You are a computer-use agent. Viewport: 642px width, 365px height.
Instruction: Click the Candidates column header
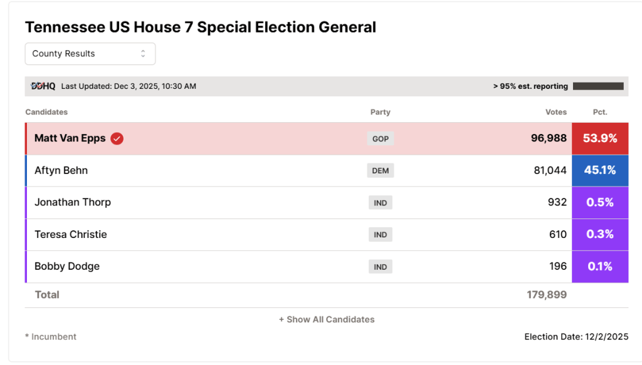coord(46,112)
